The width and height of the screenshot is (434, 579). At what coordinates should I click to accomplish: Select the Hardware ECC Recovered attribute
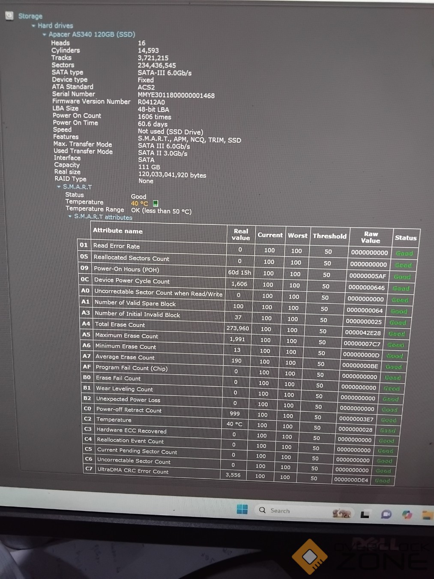point(132,430)
